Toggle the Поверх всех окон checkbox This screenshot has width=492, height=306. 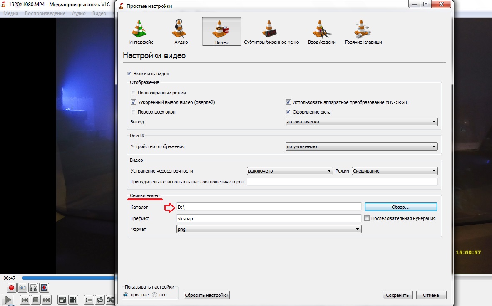pos(134,112)
